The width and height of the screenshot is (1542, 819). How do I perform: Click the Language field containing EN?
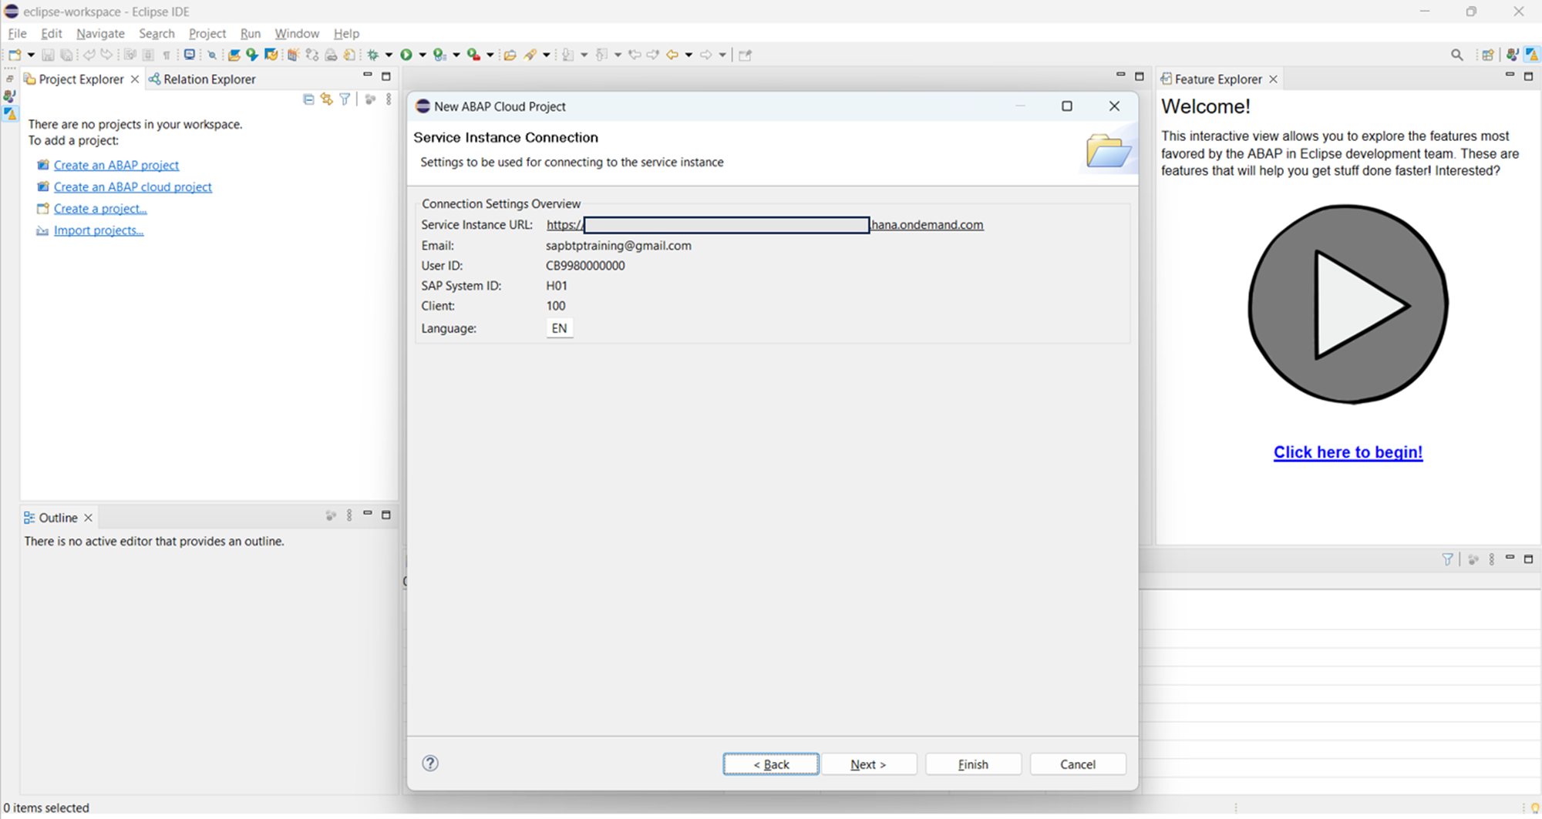pos(559,328)
